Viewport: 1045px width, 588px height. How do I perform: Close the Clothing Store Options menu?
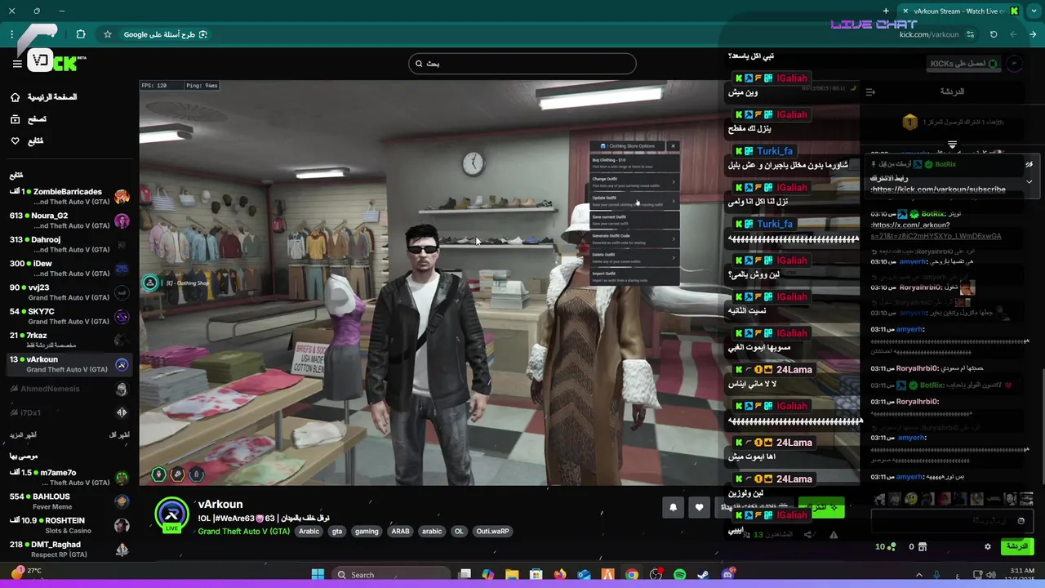tap(673, 146)
